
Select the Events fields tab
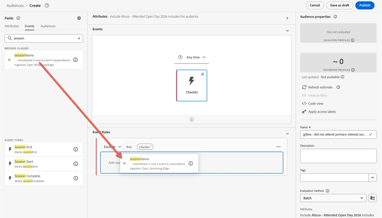point(30,26)
